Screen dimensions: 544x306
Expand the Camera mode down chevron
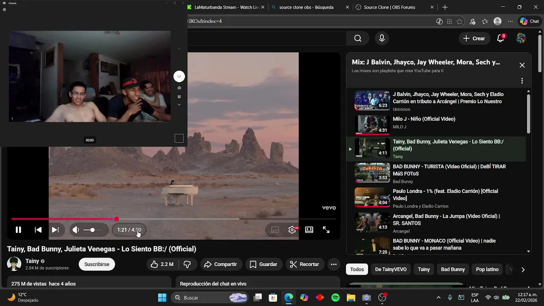coord(179,105)
